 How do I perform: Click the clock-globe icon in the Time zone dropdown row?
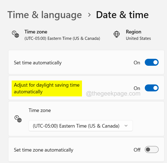(18, 119)
